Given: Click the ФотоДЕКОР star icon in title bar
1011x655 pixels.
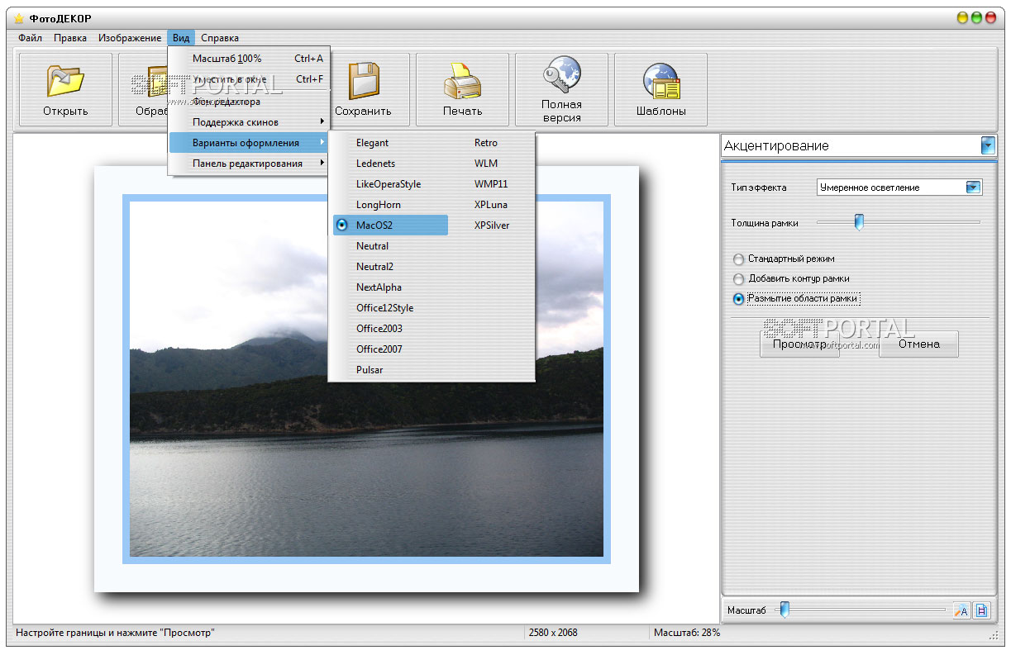Looking at the screenshot, I should coord(19,18).
